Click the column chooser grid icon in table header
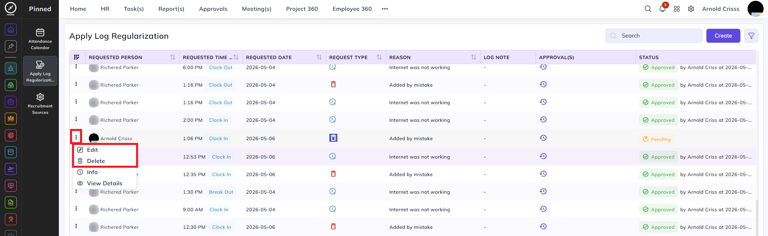Image resolution: width=768 pixels, height=236 pixels. point(76,57)
